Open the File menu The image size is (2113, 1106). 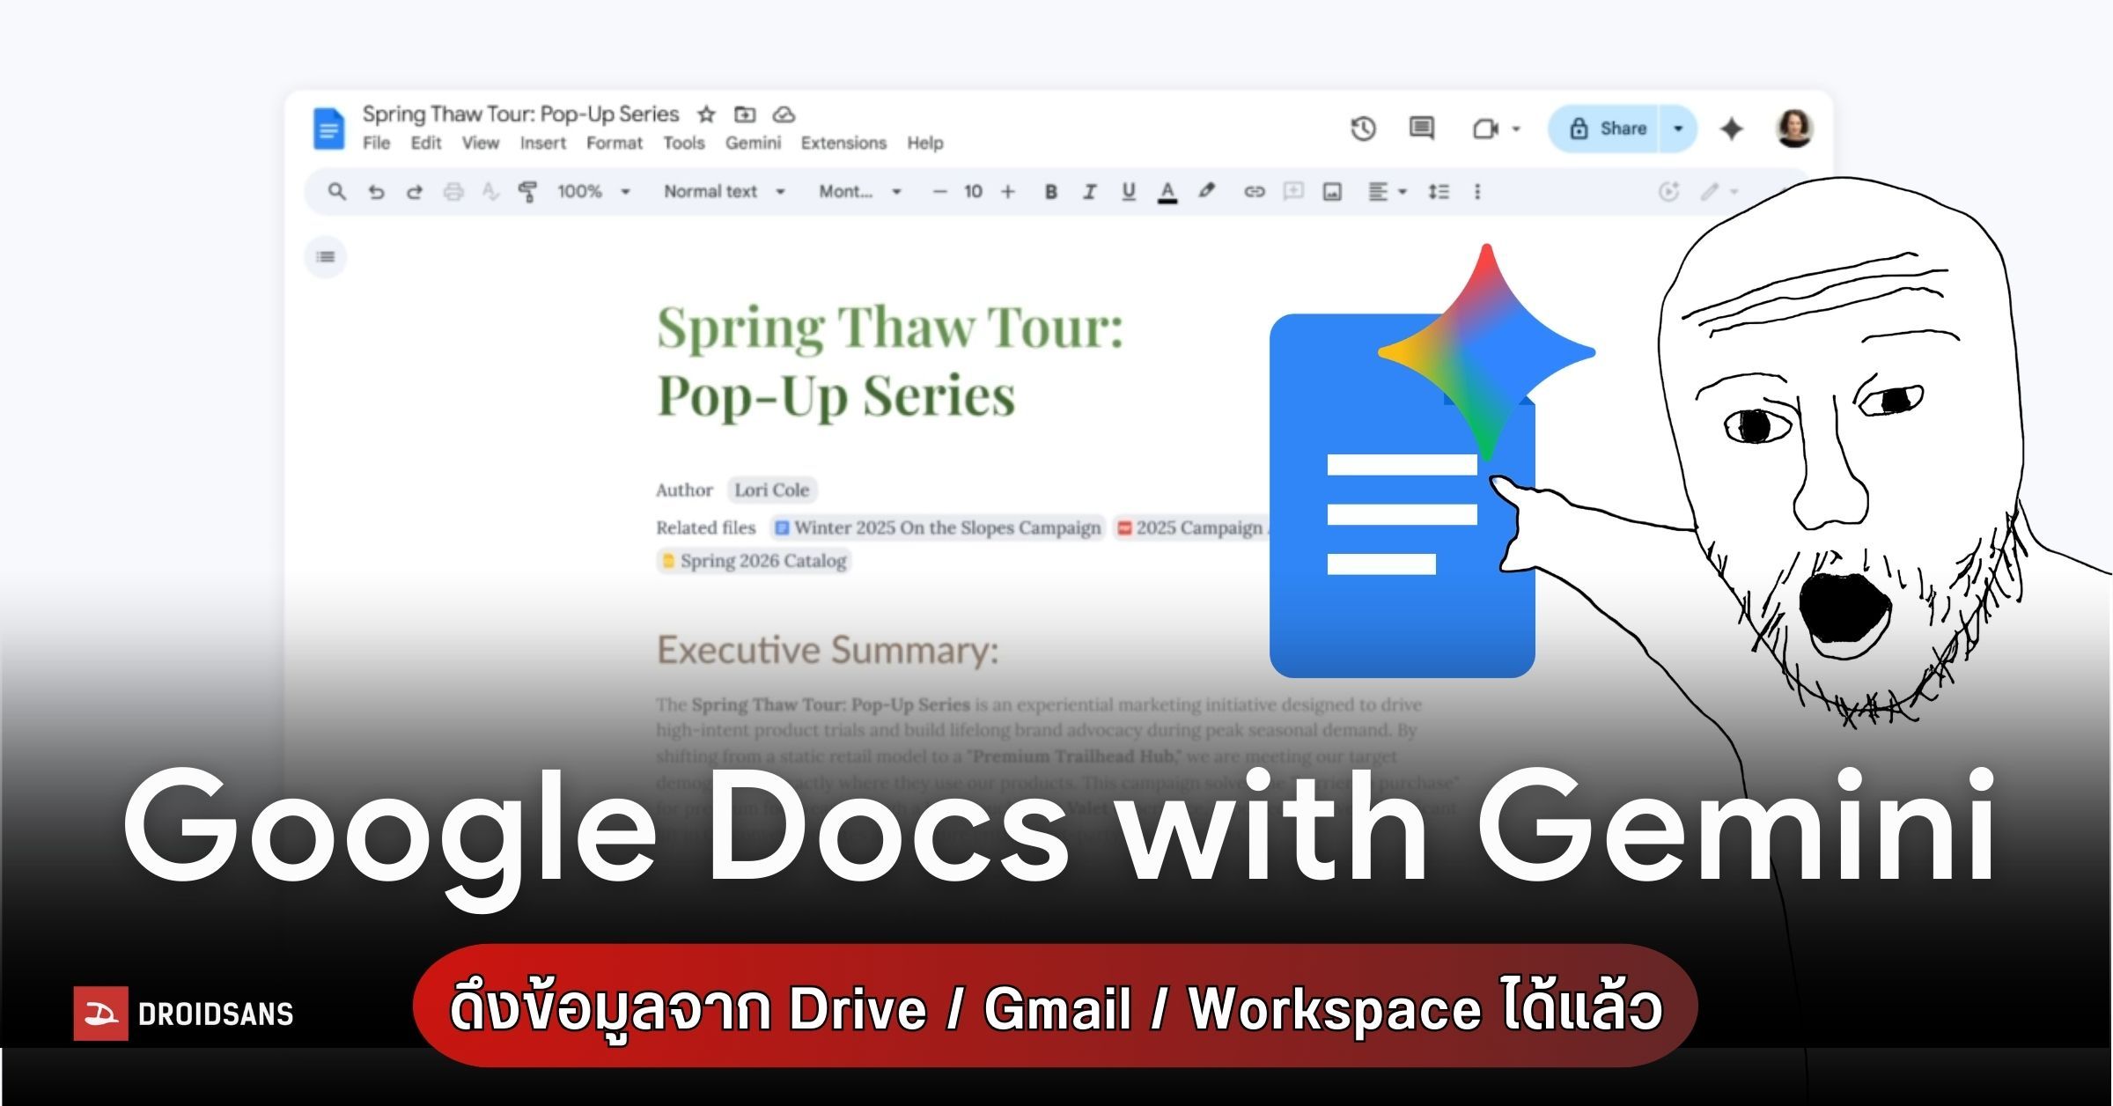(376, 143)
